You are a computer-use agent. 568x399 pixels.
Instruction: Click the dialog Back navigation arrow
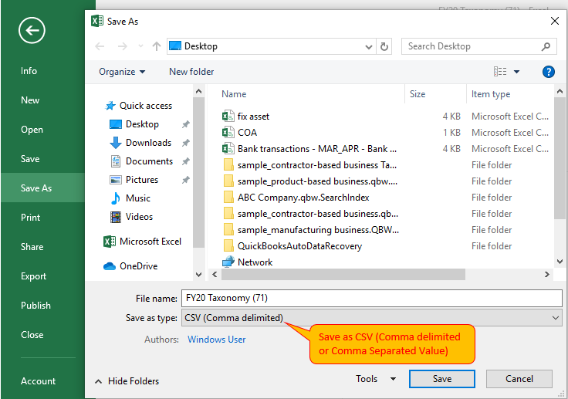pos(100,46)
